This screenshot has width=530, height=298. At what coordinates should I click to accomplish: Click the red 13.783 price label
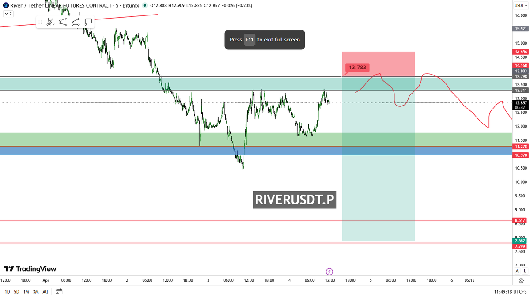357,67
